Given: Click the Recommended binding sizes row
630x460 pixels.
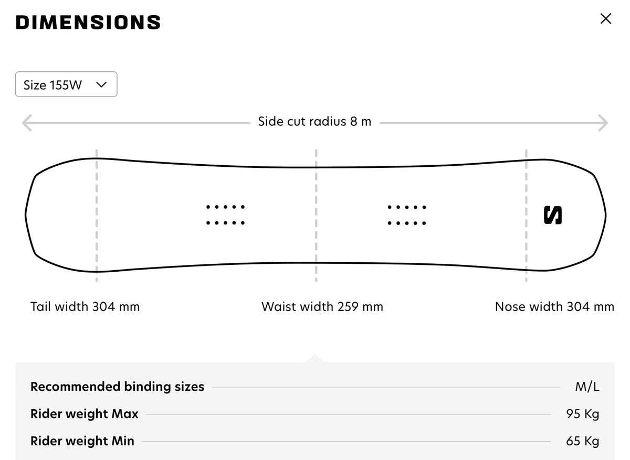Looking at the screenshot, I should pos(315,387).
